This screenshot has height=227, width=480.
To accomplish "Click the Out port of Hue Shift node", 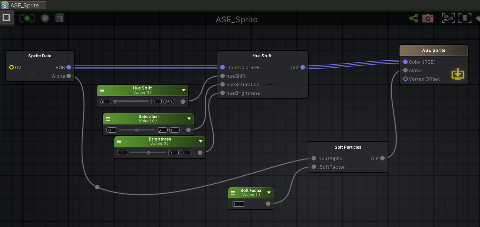I will pyautogui.click(x=303, y=67).
